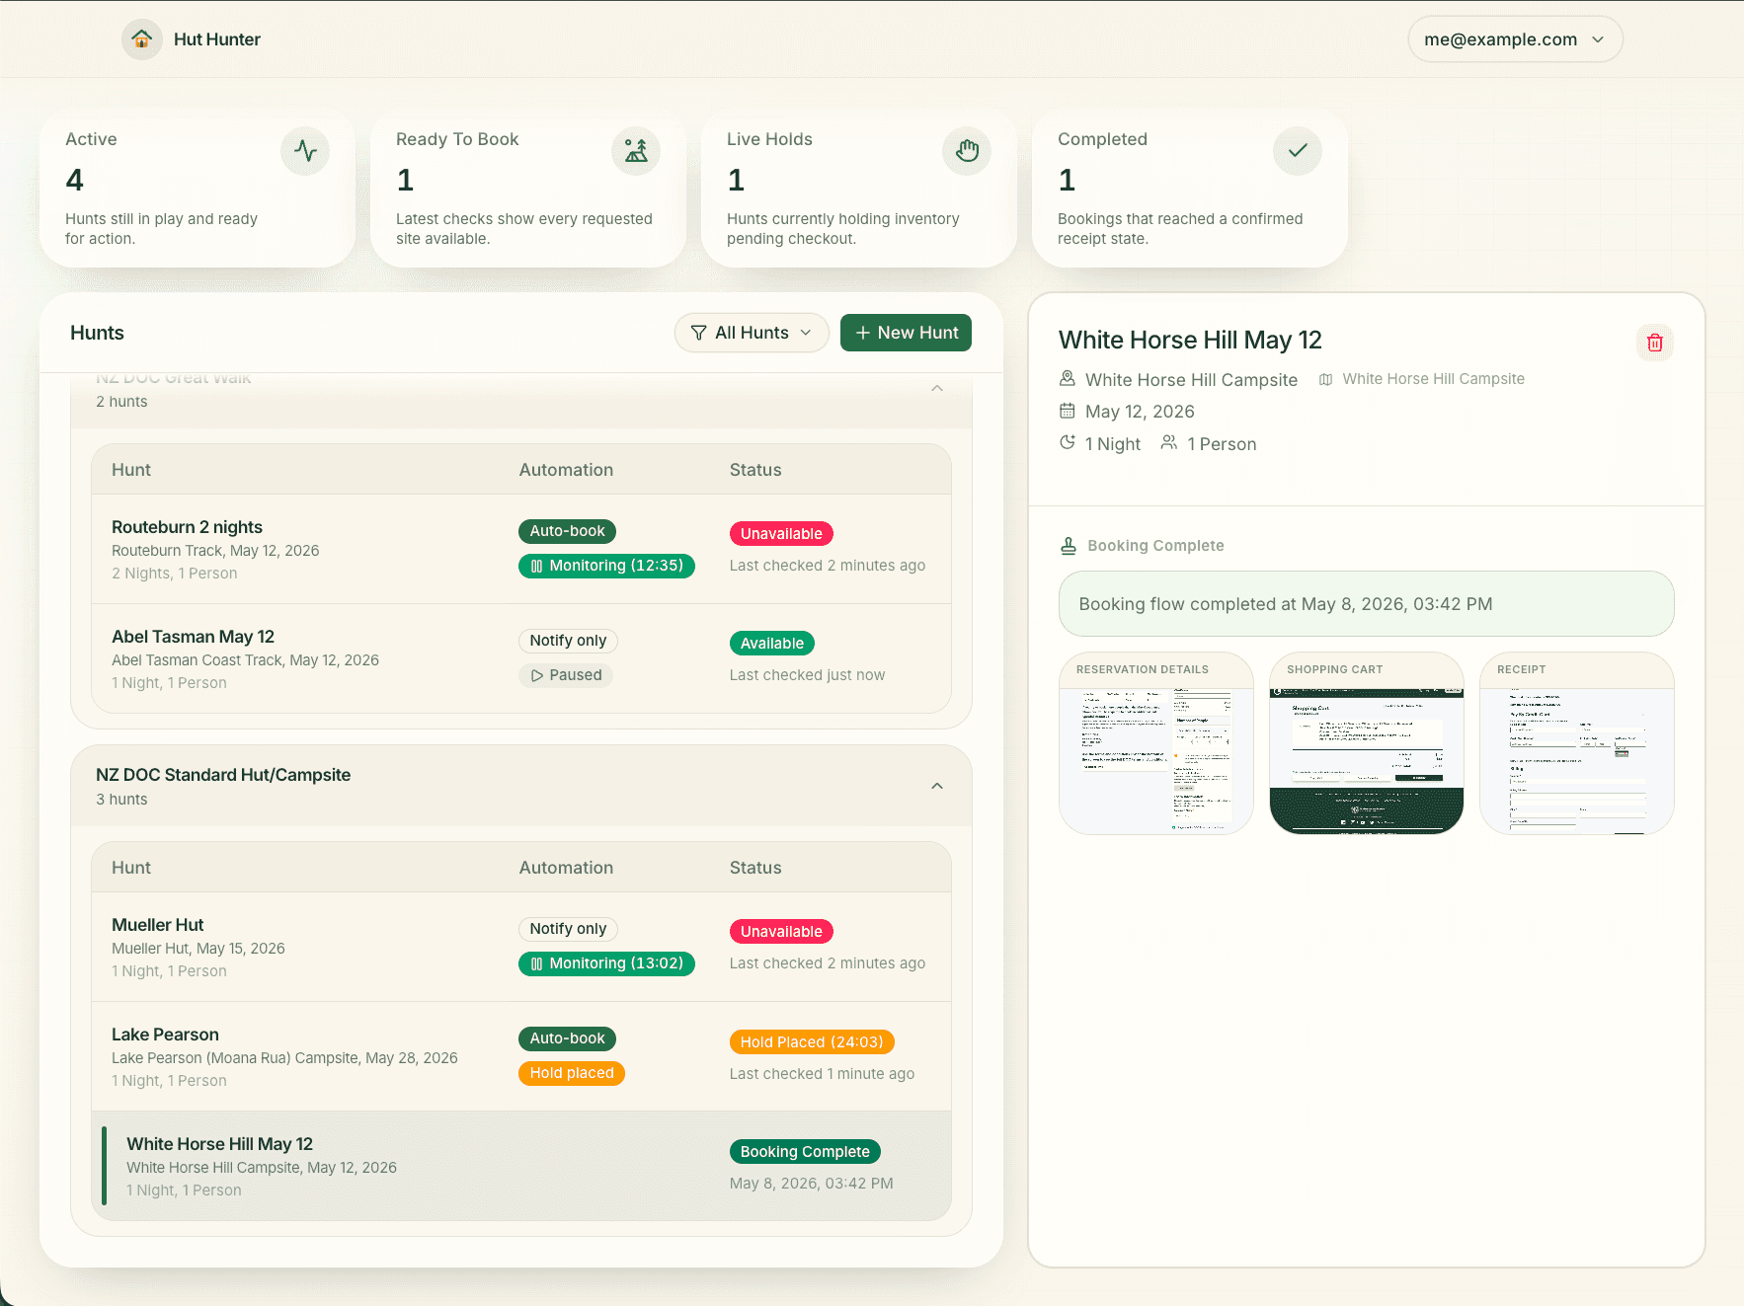The image size is (1744, 1306).
Task: Select the Lake Pearson hunt row
Action: tap(521, 1056)
